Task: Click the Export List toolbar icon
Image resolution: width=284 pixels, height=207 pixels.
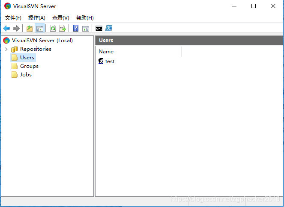Action: point(63,28)
